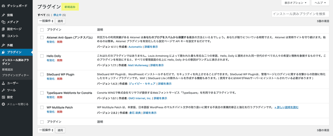Collapse menu using the arrow circle icon
The width and height of the screenshot is (333, 136).
(x=3, y=104)
